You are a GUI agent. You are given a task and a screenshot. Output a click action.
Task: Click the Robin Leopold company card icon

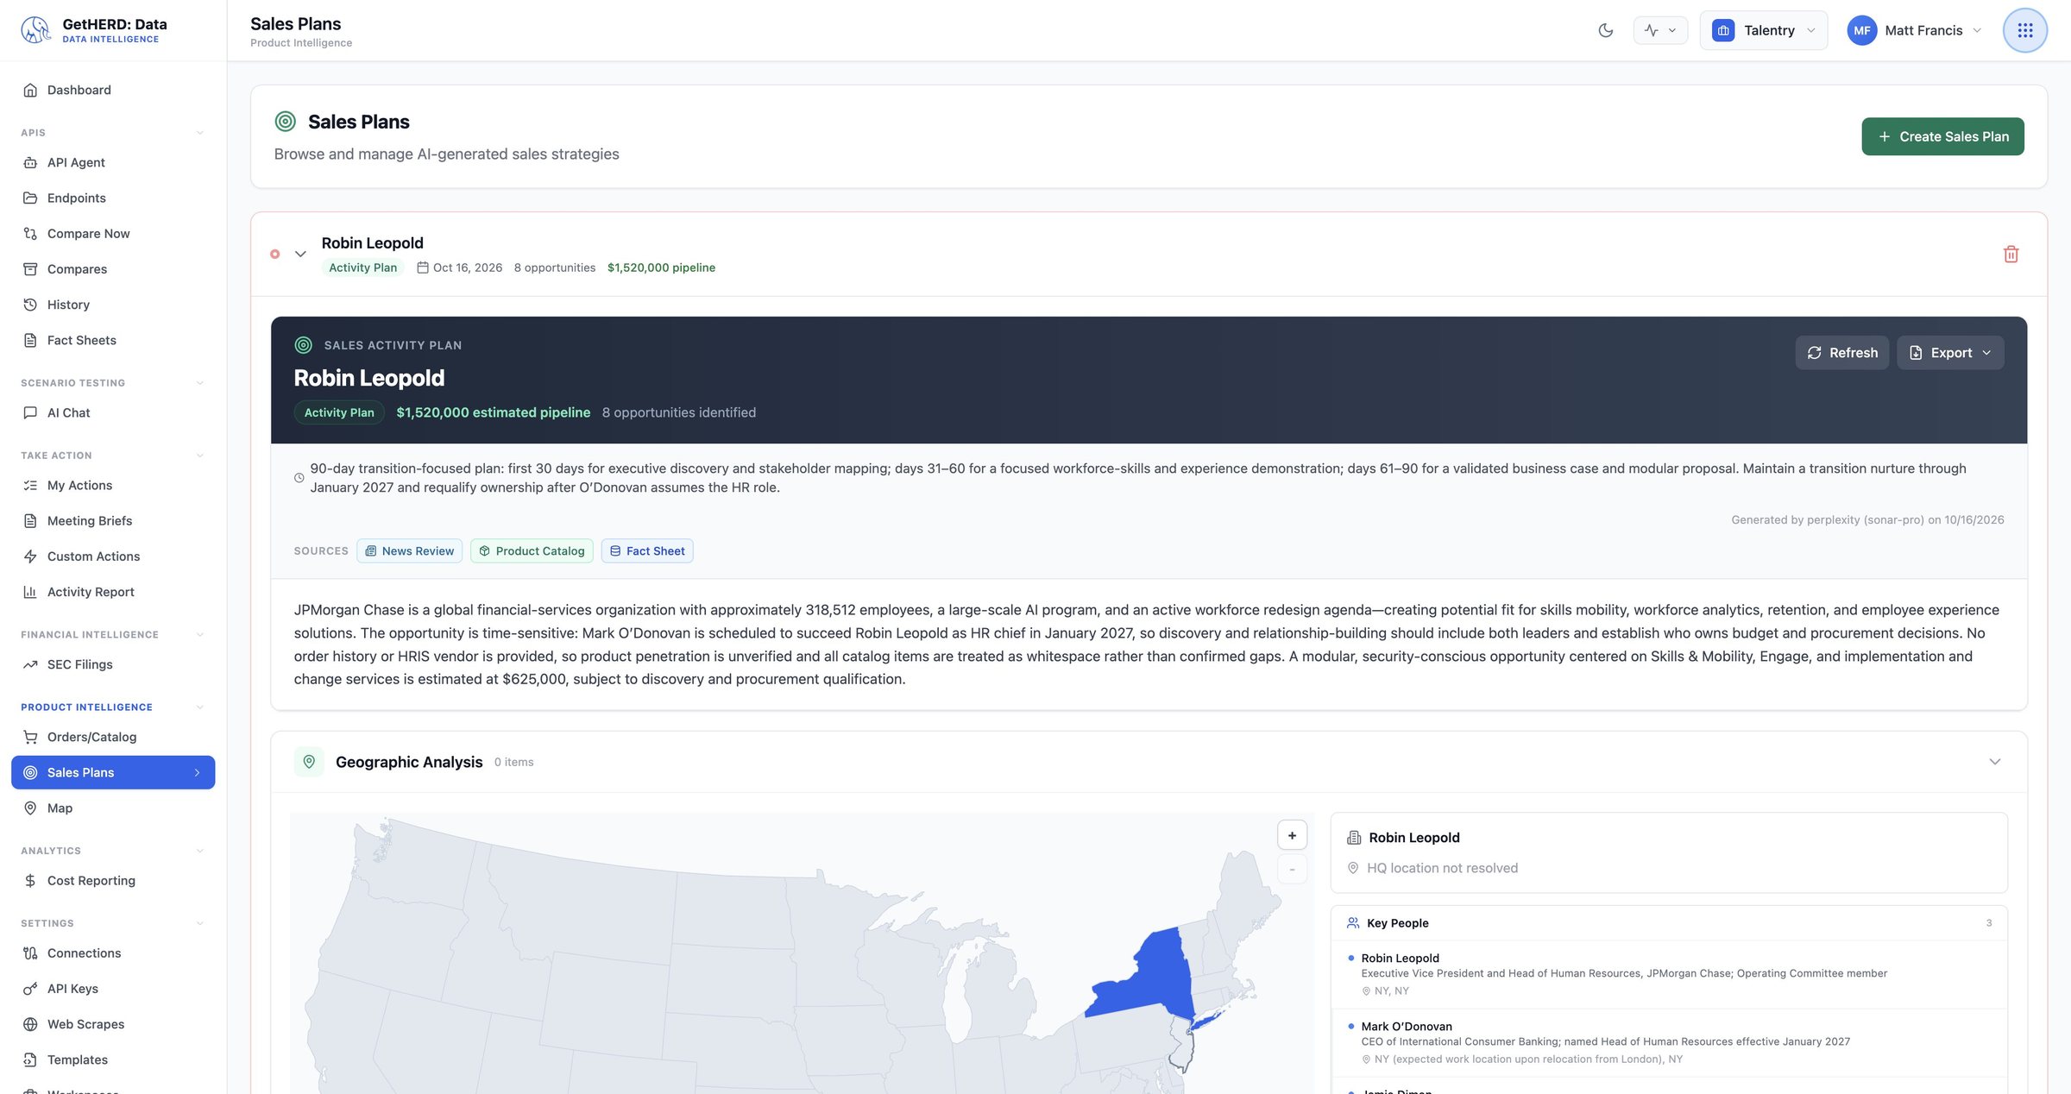point(1354,838)
